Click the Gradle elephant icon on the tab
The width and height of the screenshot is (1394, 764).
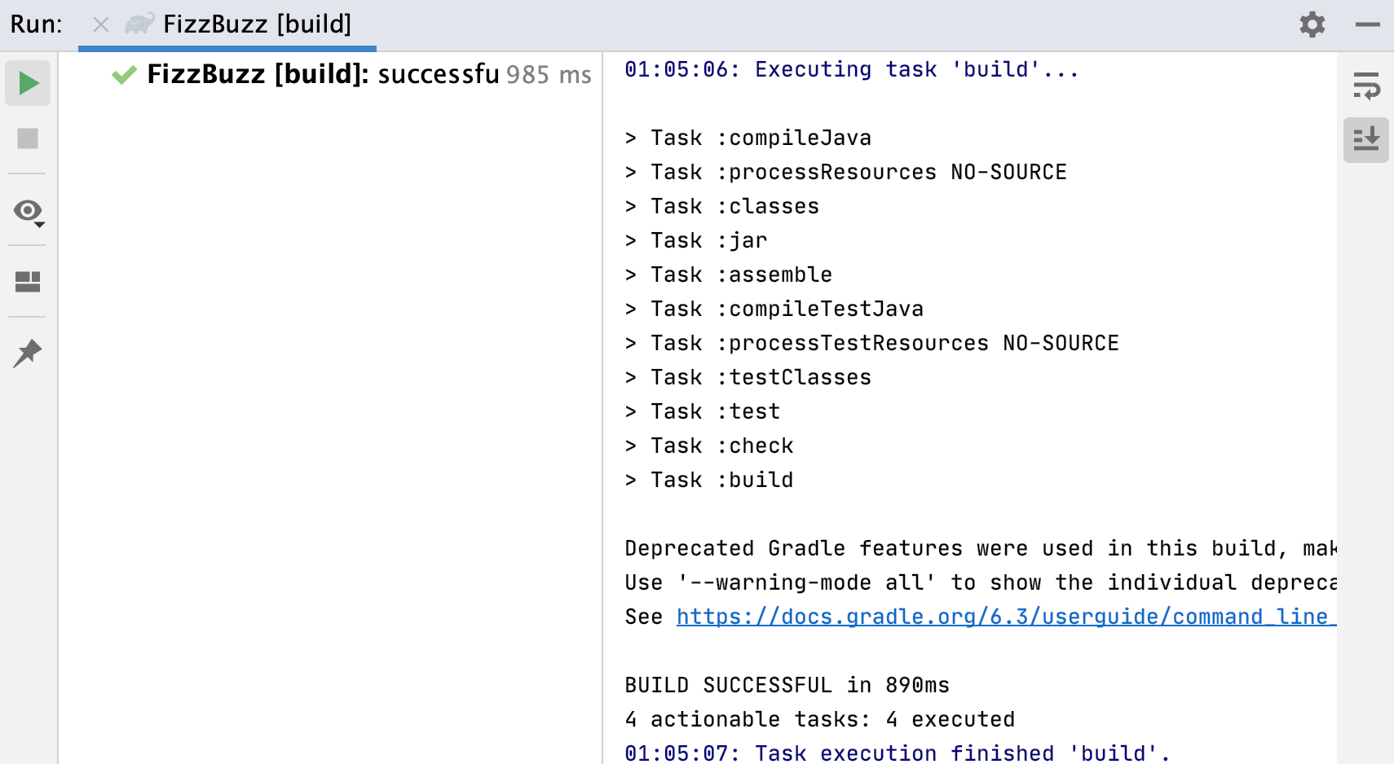(139, 24)
